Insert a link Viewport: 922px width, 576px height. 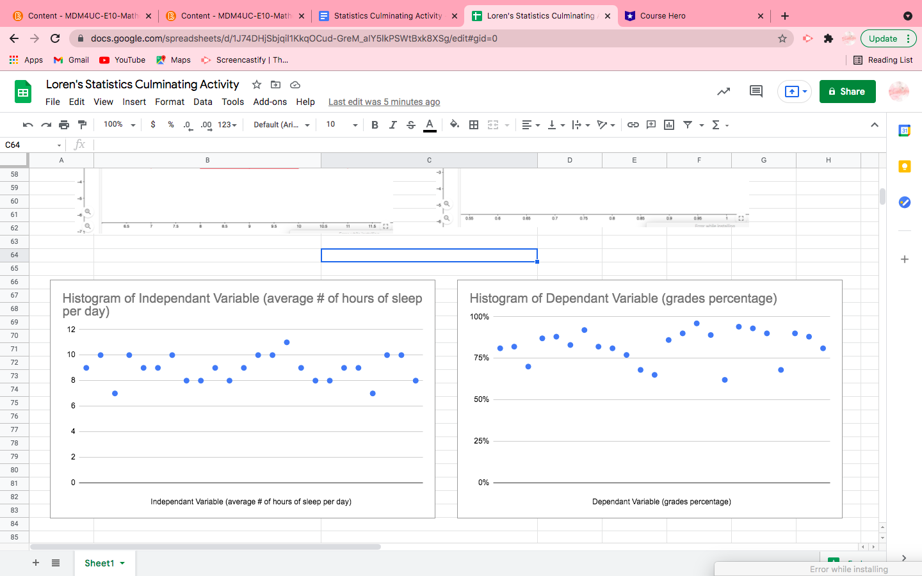(633, 124)
